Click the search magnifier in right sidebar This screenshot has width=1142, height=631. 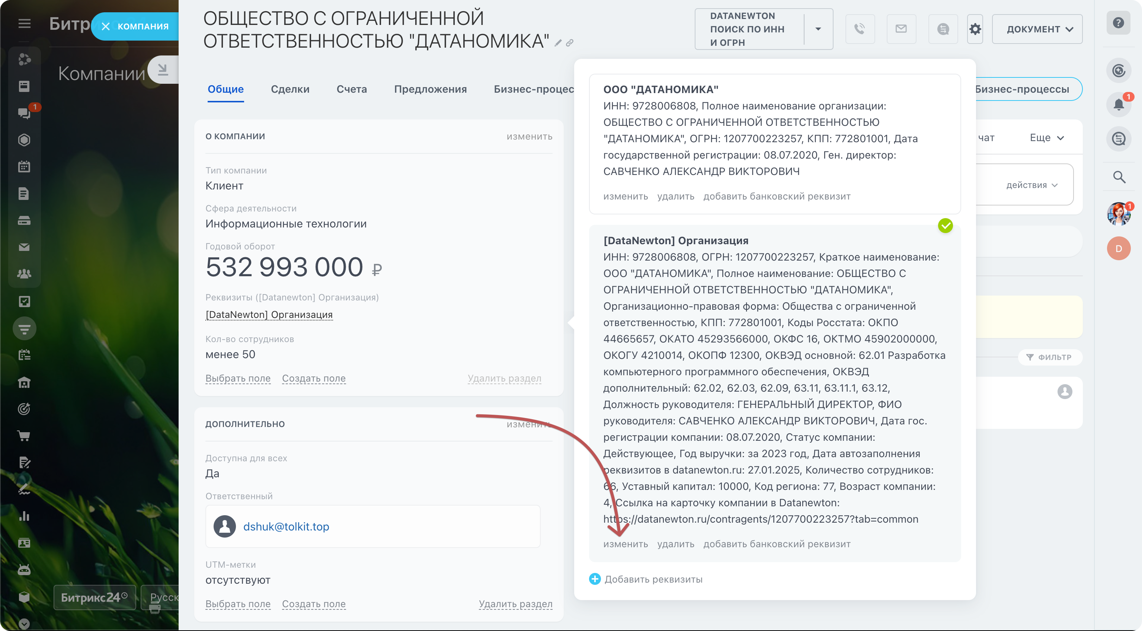click(x=1119, y=177)
